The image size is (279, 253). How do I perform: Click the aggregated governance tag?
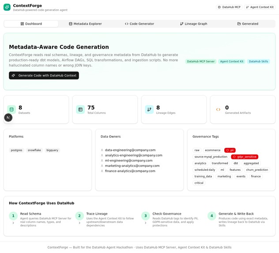point(251,163)
